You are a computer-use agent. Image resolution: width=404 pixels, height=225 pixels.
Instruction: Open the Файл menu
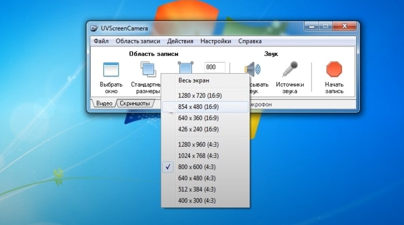click(101, 41)
